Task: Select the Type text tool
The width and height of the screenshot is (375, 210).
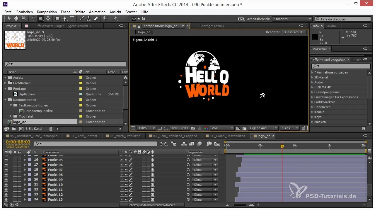Action: pos(72,19)
